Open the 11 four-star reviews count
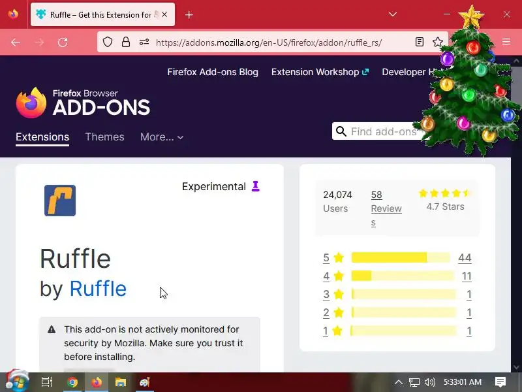This screenshot has width=522, height=392. click(467, 276)
